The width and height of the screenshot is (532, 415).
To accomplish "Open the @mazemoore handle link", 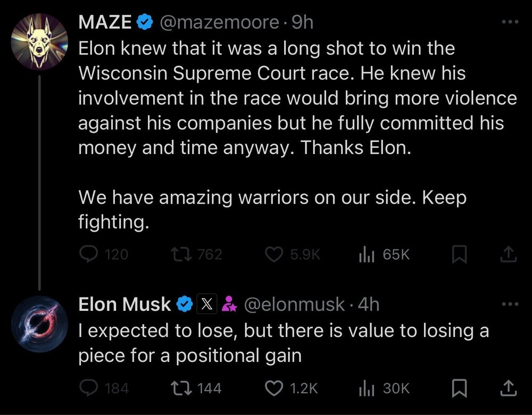I will pos(219,22).
